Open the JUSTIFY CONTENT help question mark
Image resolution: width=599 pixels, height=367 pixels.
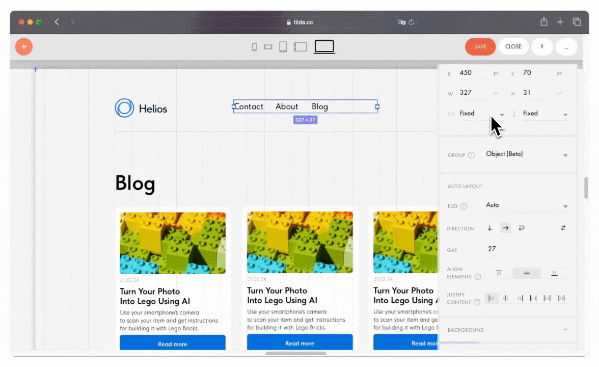pos(476,302)
